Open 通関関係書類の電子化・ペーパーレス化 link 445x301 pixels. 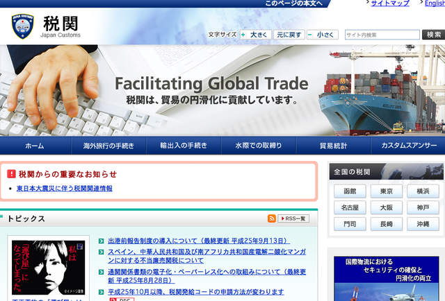point(207,276)
